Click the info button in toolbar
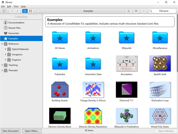Screen dimensions: 178x134 [128, 11]
